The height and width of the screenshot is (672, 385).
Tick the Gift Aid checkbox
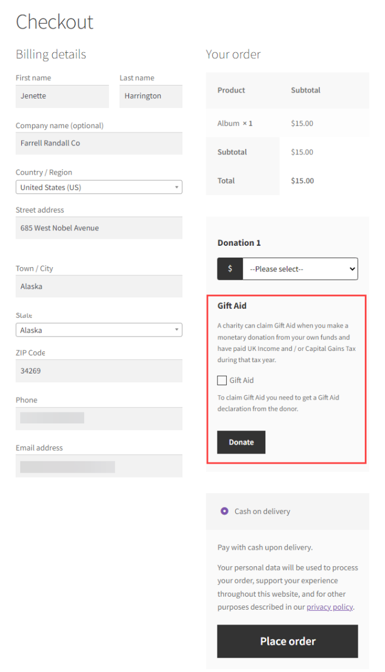222,381
